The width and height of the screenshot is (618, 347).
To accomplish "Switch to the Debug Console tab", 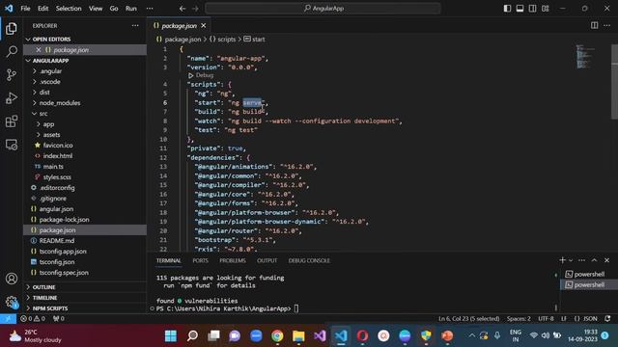I will point(309,260).
